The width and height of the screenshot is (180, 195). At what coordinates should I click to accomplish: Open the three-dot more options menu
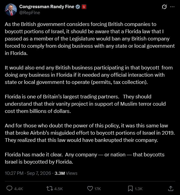click(172, 7)
